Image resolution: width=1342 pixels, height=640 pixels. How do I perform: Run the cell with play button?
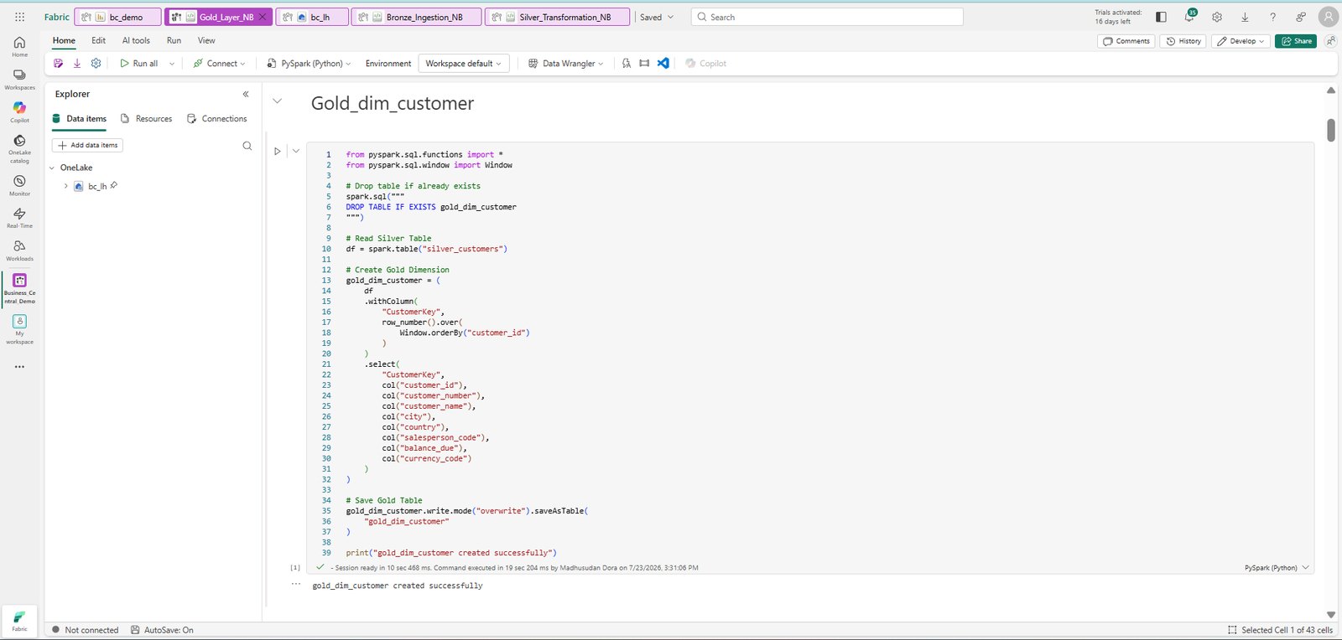click(x=277, y=152)
